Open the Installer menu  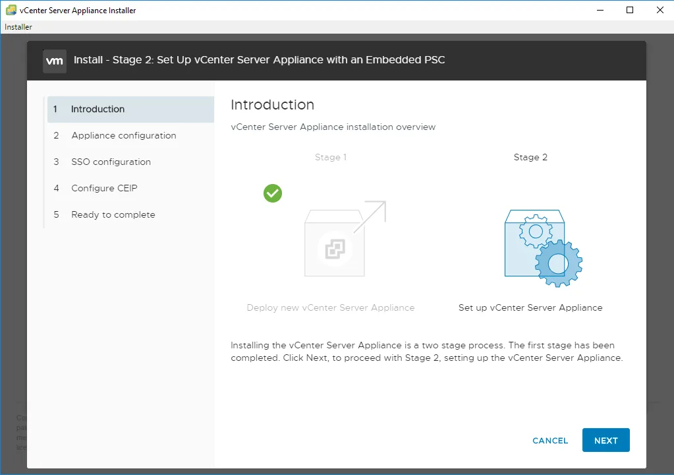tap(18, 26)
